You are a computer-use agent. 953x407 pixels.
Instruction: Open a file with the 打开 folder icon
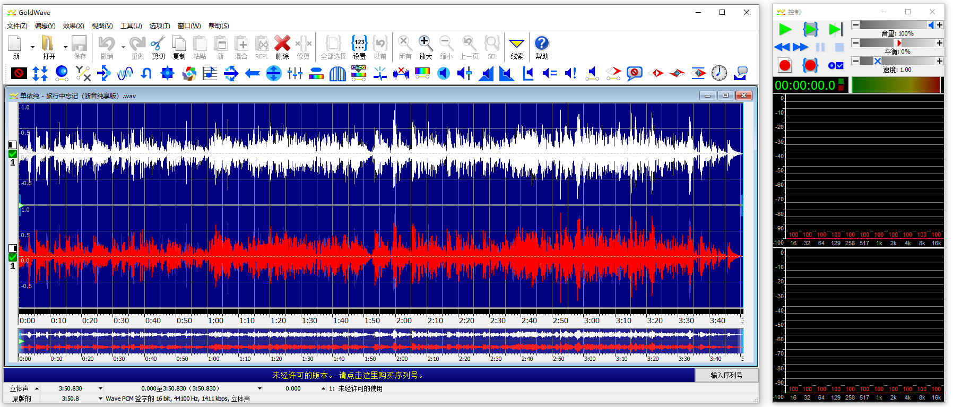tap(48, 47)
